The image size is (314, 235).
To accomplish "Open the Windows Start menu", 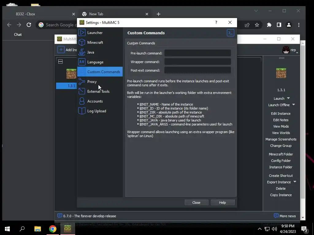I will point(7,229).
